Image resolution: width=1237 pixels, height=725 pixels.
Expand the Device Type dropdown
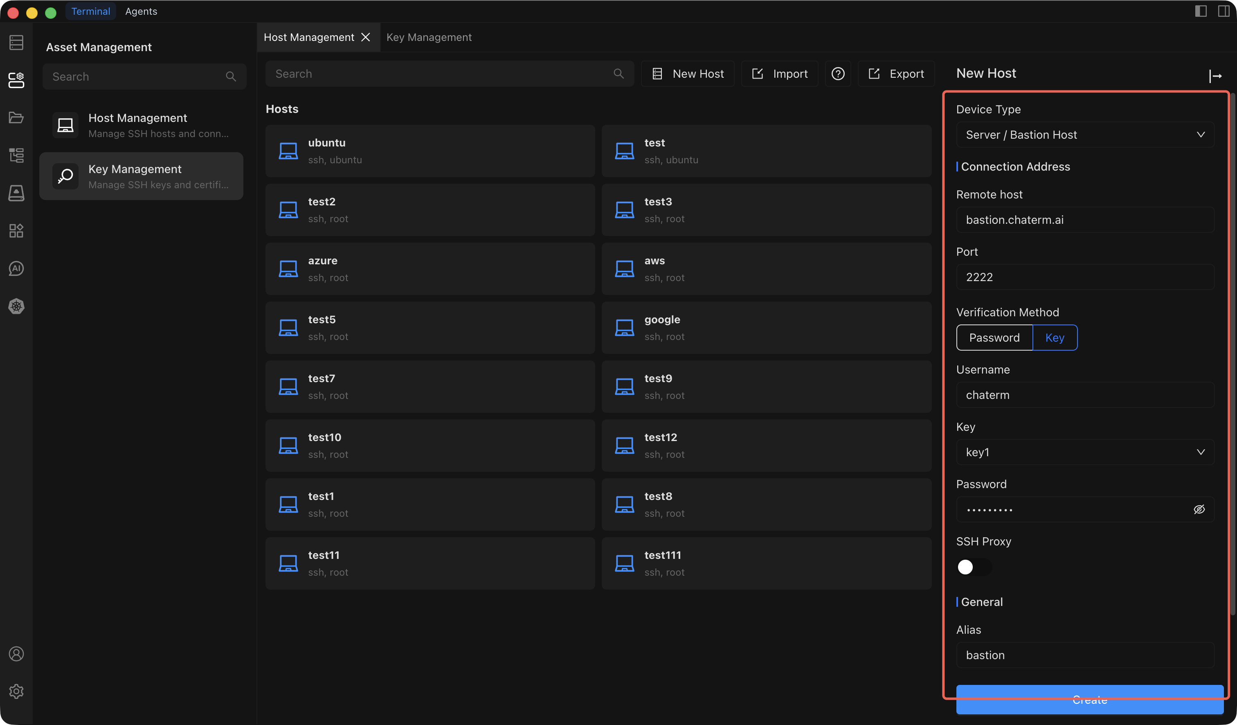pyautogui.click(x=1085, y=135)
